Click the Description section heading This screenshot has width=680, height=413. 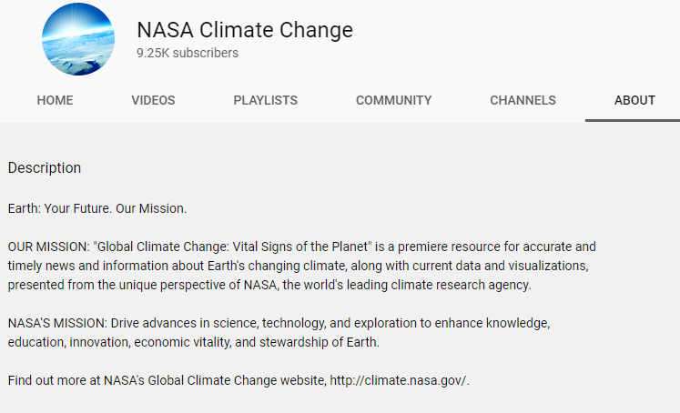45,168
